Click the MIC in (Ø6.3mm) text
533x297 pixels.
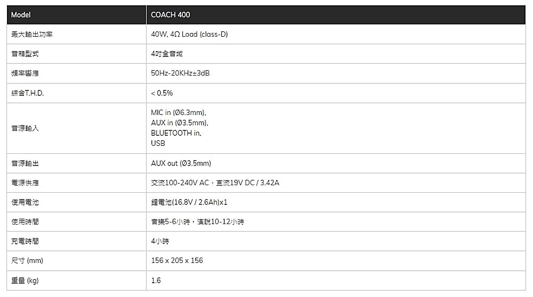tap(179, 113)
